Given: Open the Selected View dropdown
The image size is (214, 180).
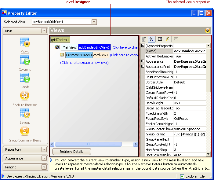Looking at the screenshot, I should pyautogui.click(x=94, y=22).
